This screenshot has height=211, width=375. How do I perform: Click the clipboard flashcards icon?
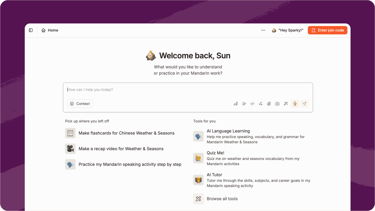pos(70,133)
